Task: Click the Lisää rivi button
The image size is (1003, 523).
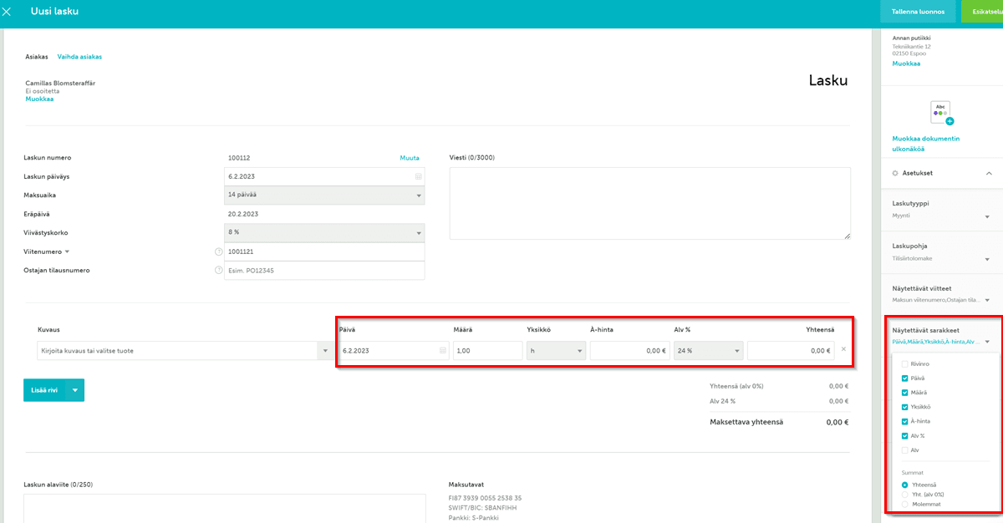Action: (x=44, y=390)
